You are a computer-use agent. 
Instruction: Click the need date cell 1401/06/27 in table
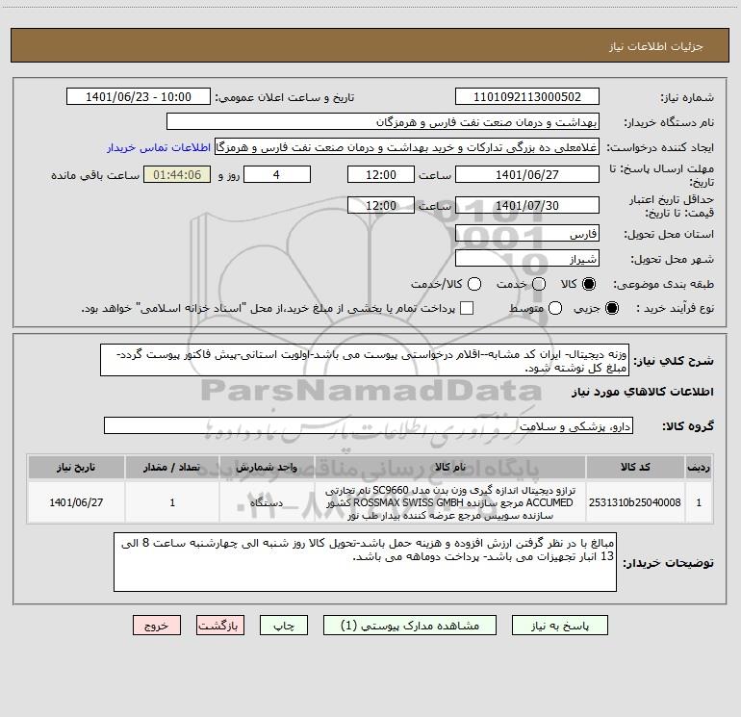click(x=76, y=502)
